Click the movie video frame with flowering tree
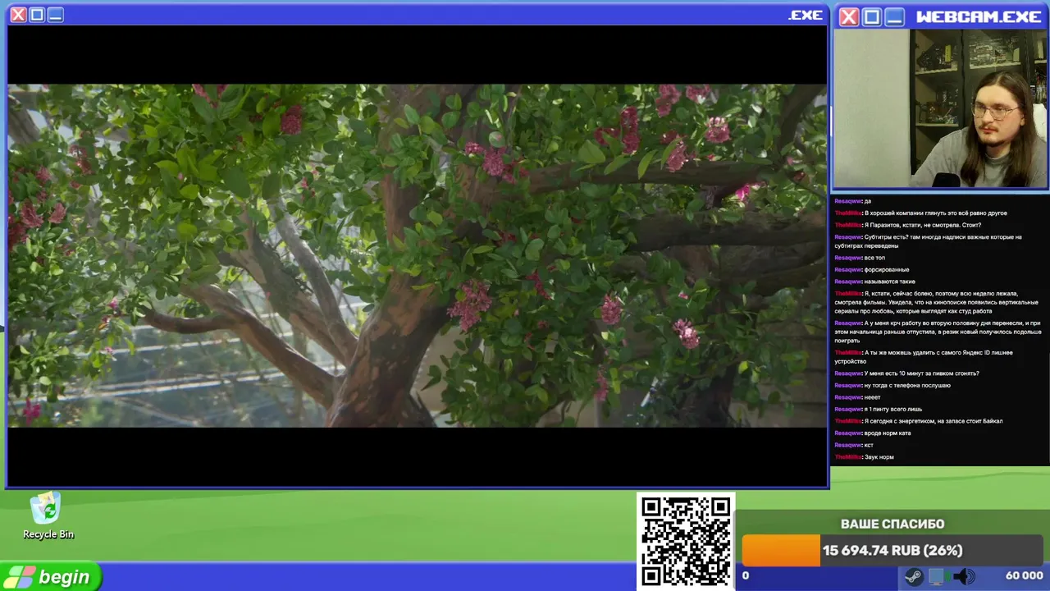Viewport: 1050px width, 591px height. (417, 255)
